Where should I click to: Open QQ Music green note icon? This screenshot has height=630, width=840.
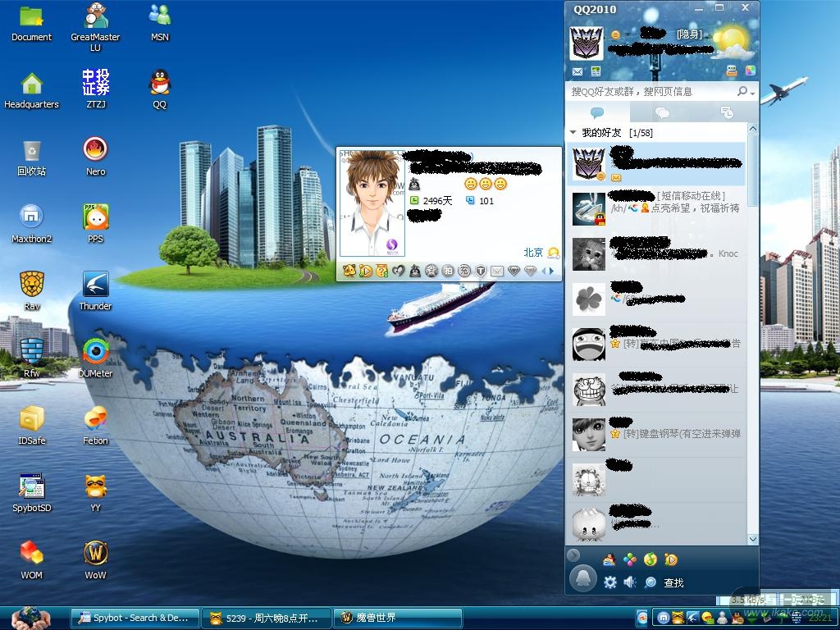click(x=651, y=559)
